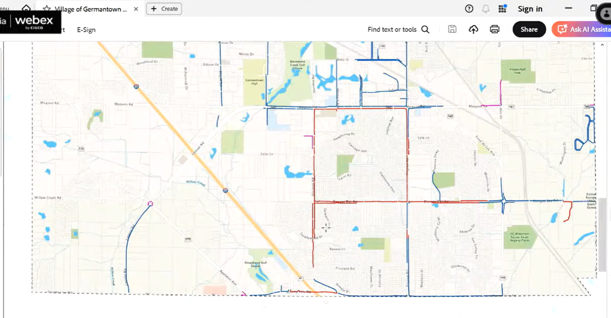Click the Magnolia Dr street label

pos(487,181)
